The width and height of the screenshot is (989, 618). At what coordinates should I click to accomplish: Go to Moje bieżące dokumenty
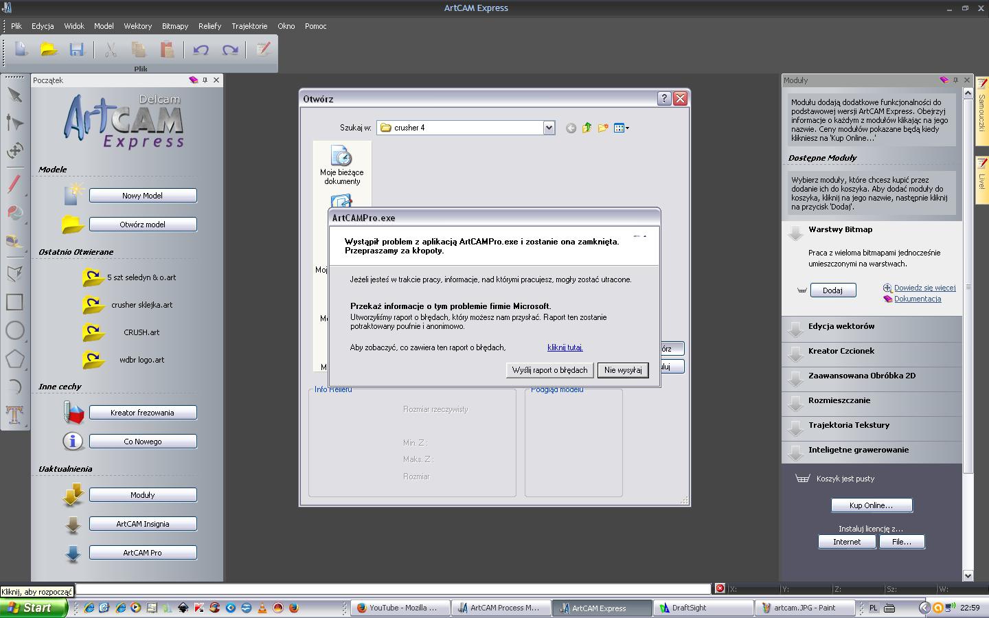(342, 165)
